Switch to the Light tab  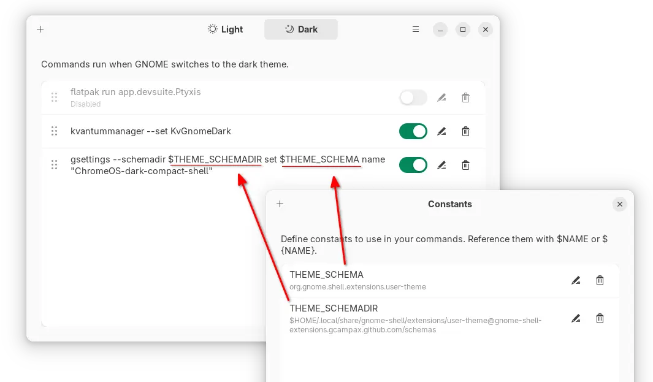[x=226, y=29]
